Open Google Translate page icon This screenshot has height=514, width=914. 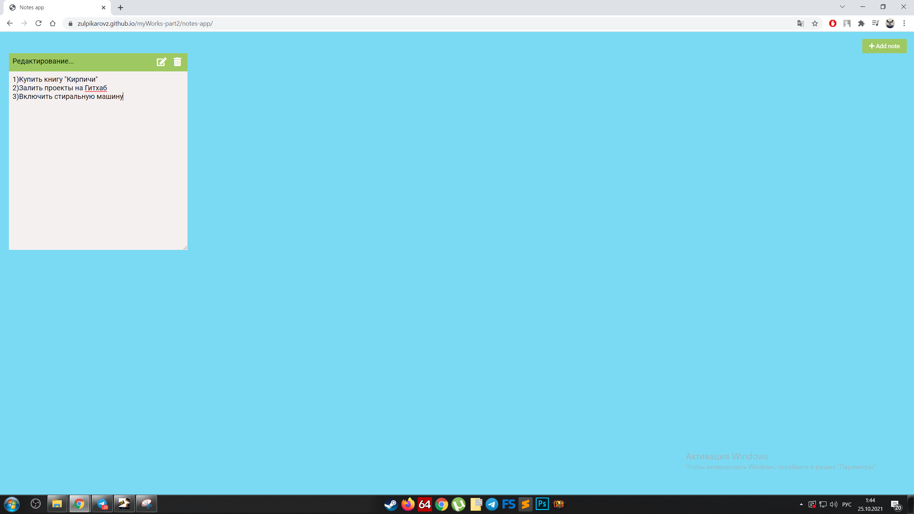(800, 24)
